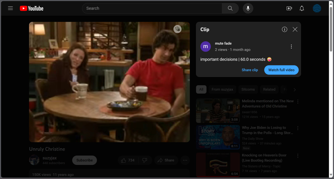Click the mute fade clip author name
Screen dimensions: 334x179
(x=223, y=43)
